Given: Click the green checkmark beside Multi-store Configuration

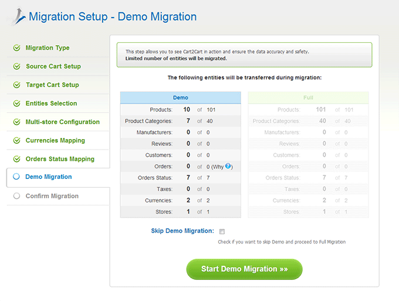Looking at the screenshot, I should pyautogui.click(x=17, y=122).
